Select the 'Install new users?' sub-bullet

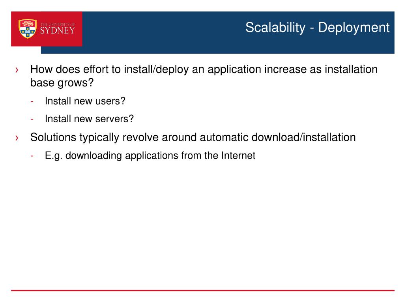85,101
